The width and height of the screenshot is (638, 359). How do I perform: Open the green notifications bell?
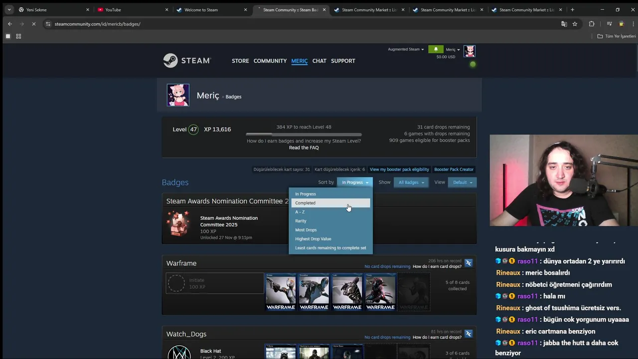pyautogui.click(x=436, y=49)
